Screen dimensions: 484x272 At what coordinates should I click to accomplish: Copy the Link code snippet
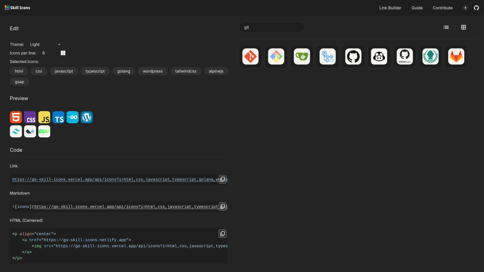(x=222, y=179)
